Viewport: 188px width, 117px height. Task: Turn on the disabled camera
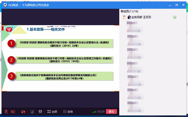pos(23,112)
